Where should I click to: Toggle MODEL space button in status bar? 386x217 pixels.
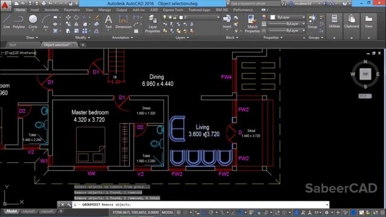click(x=168, y=212)
